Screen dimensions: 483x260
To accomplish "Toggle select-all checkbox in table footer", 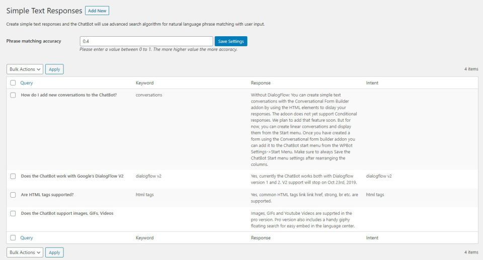I will pyautogui.click(x=13, y=238).
